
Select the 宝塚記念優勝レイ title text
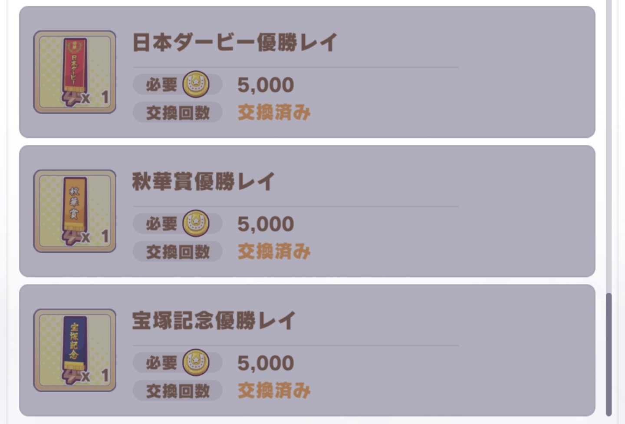pos(214,321)
